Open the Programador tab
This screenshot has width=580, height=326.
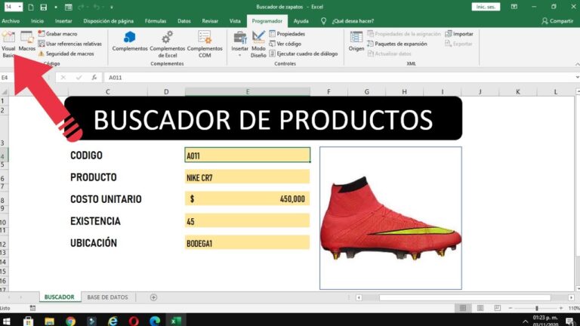pyautogui.click(x=267, y=21)
